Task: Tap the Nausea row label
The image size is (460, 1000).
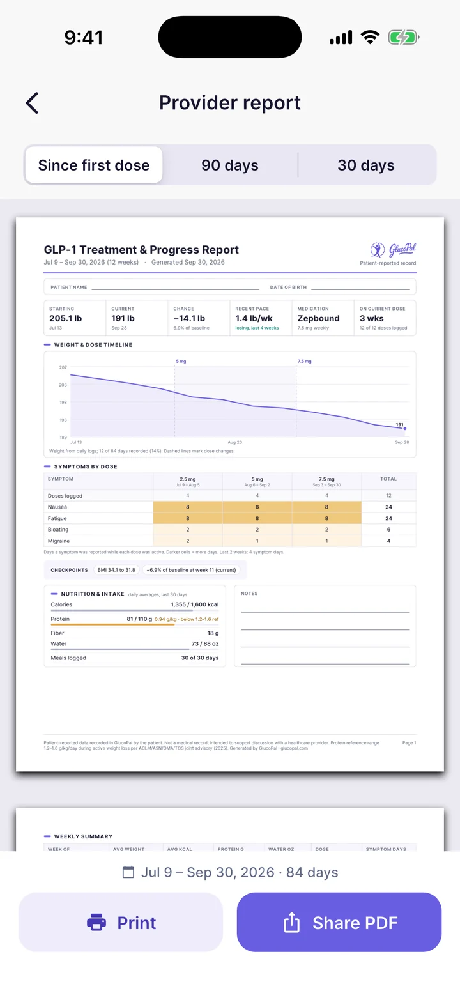Action: click(x=57, y=507)
